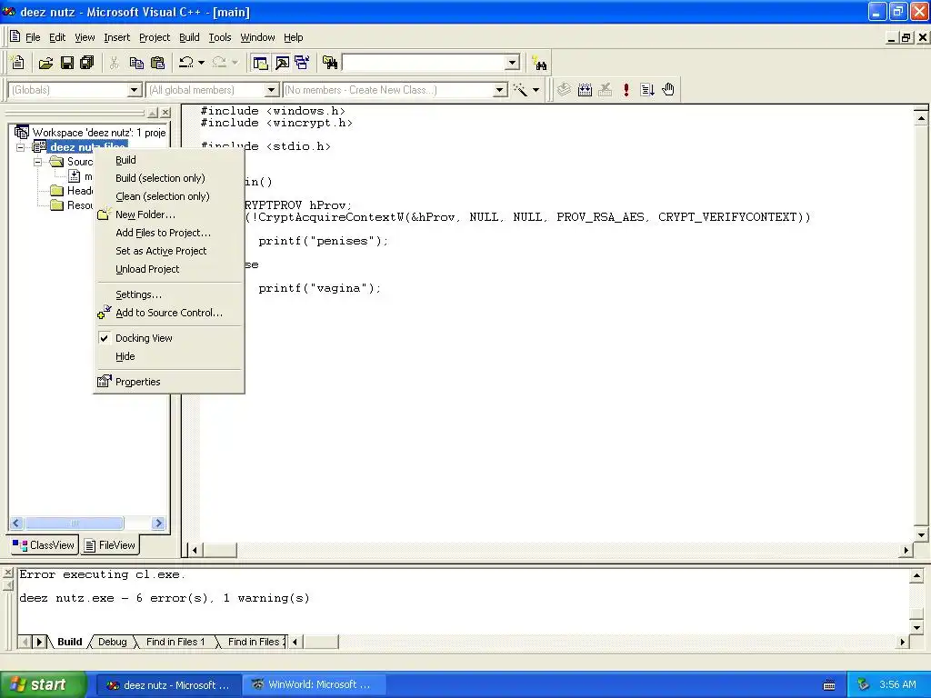Paste using the clipboard icon
931x698 pixels.
157,63
